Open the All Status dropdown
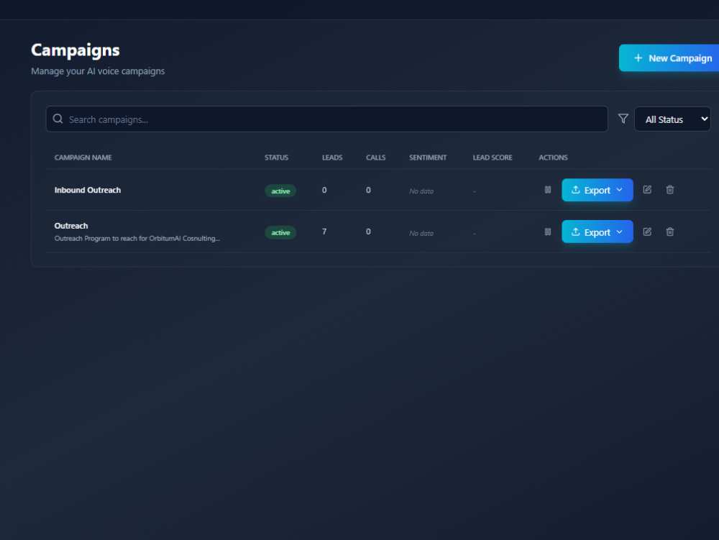The height and width of the screenshot is (540, 719). 672,119
